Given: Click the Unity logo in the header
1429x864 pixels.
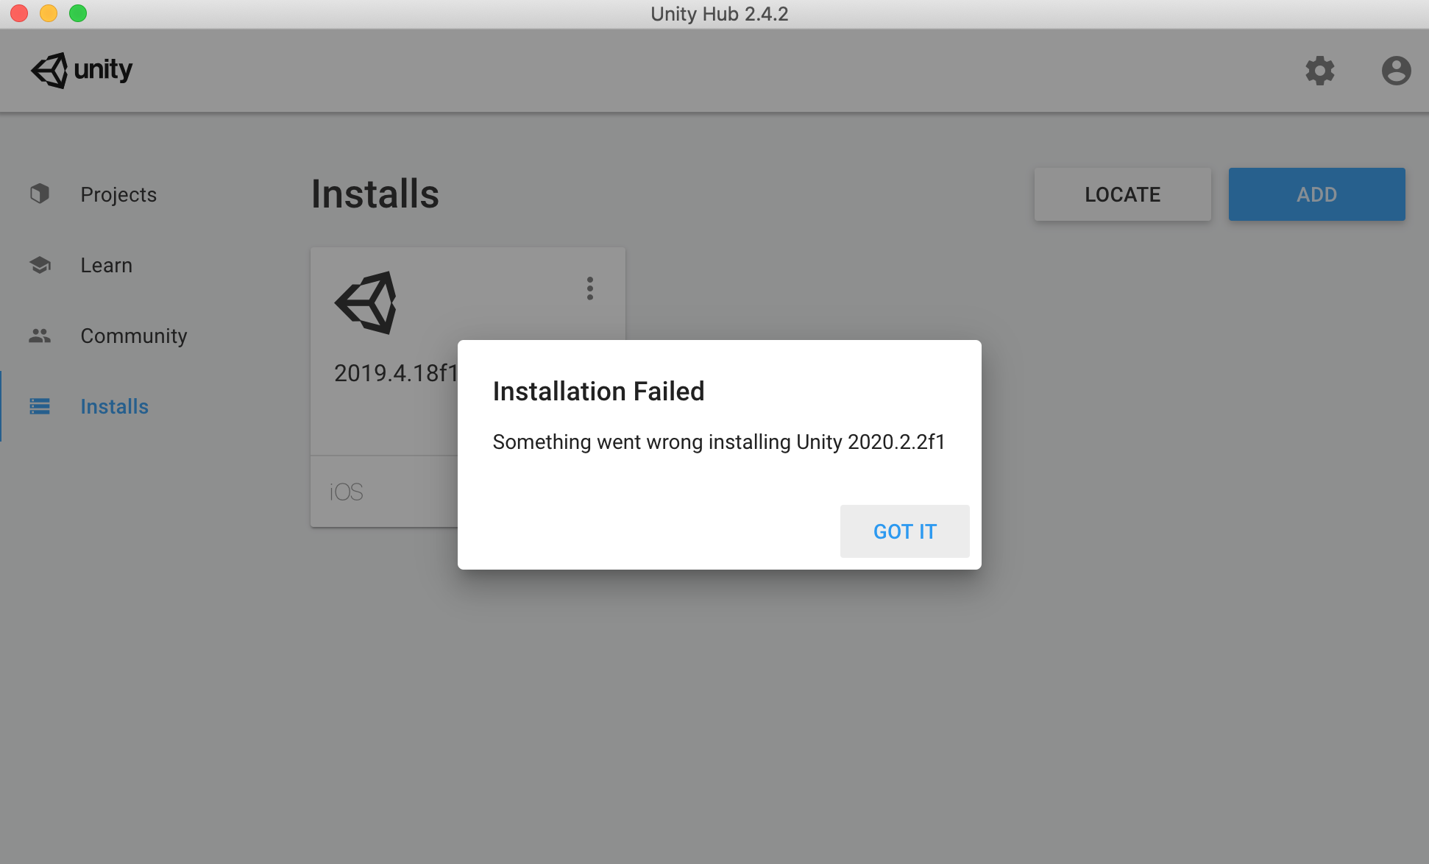Looking at the screenshot, I should click(81, 70).
